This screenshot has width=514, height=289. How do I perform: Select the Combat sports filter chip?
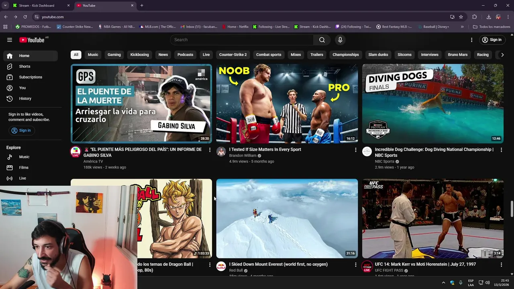point(269,55)
